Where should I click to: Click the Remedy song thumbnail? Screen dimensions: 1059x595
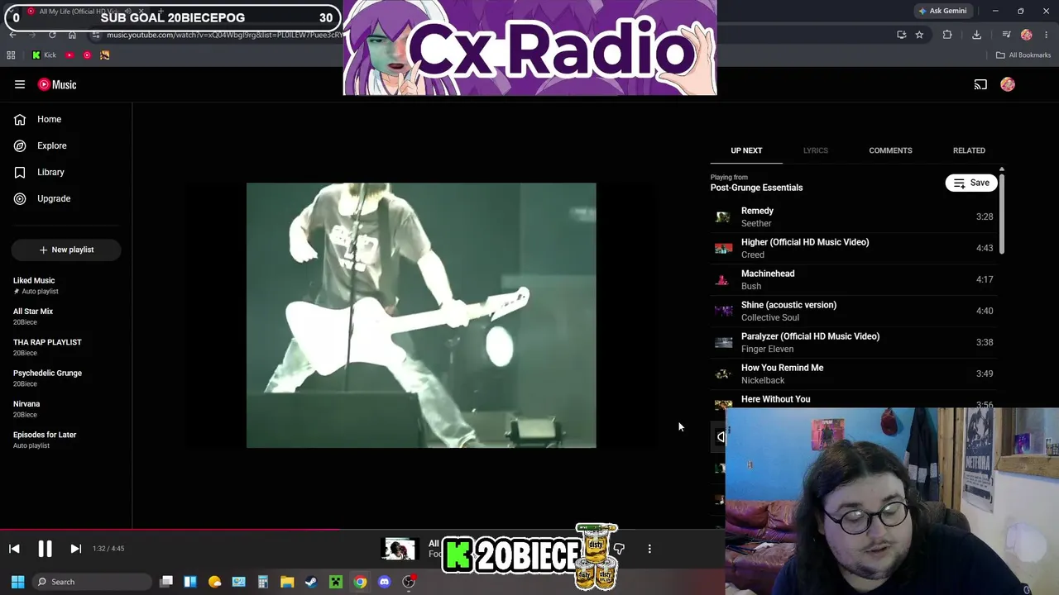pos(723,217)
